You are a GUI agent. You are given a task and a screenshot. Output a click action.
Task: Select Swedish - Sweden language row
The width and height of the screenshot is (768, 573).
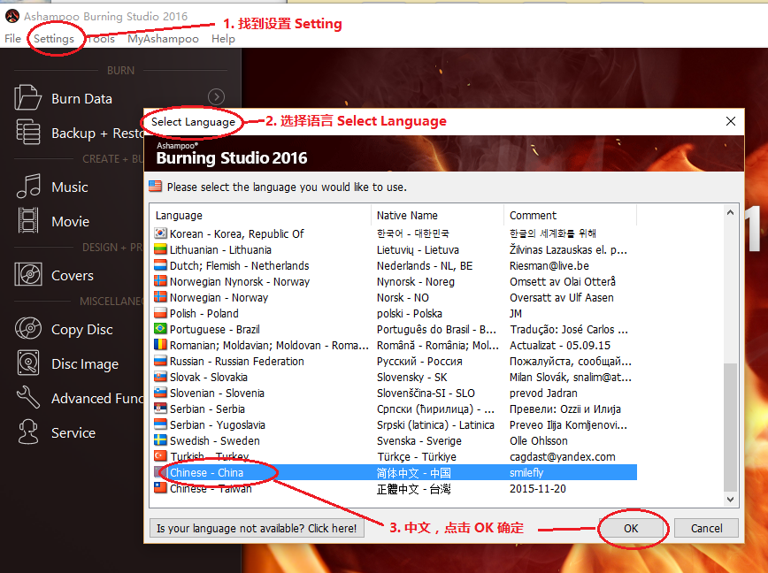(x=394, y=441)
